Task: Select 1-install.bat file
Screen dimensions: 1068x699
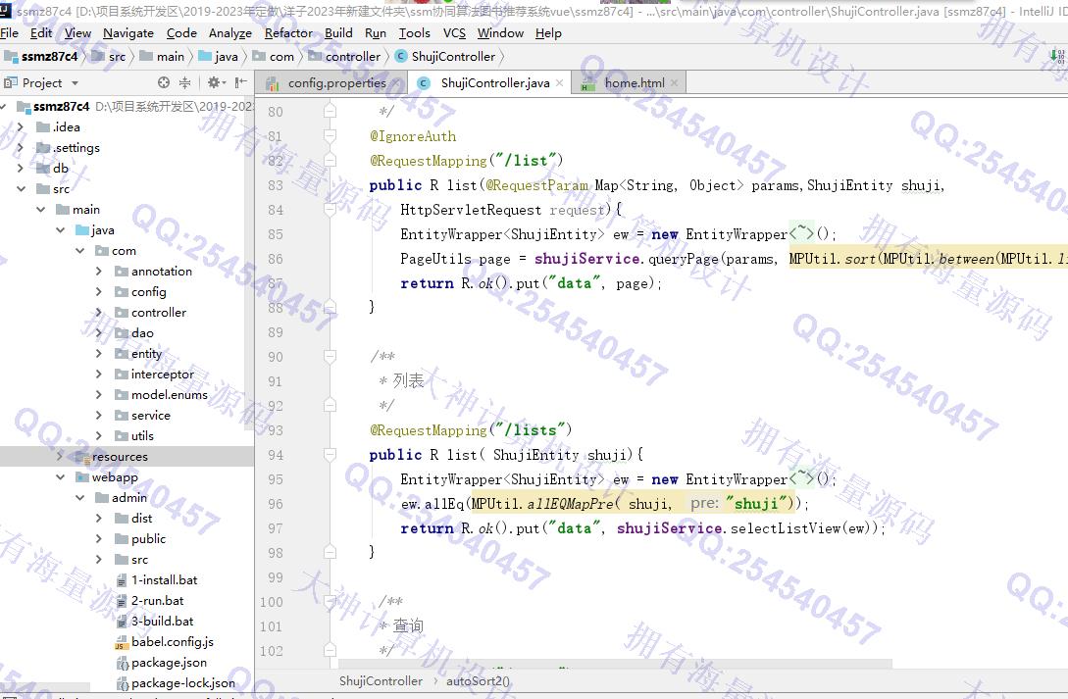Action: (x=164, y=580)
